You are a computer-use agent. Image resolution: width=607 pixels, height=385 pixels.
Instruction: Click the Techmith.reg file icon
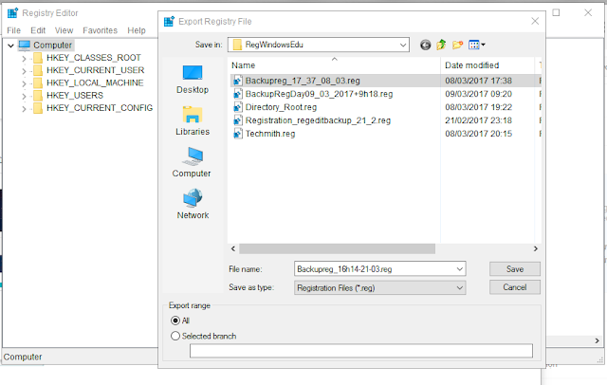[238, 134]
